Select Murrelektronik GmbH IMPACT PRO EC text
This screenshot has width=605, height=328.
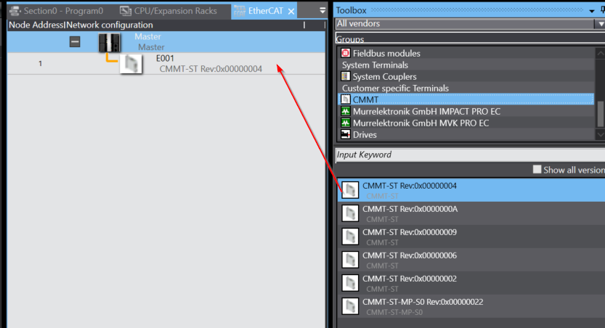(x=426, y=111)
